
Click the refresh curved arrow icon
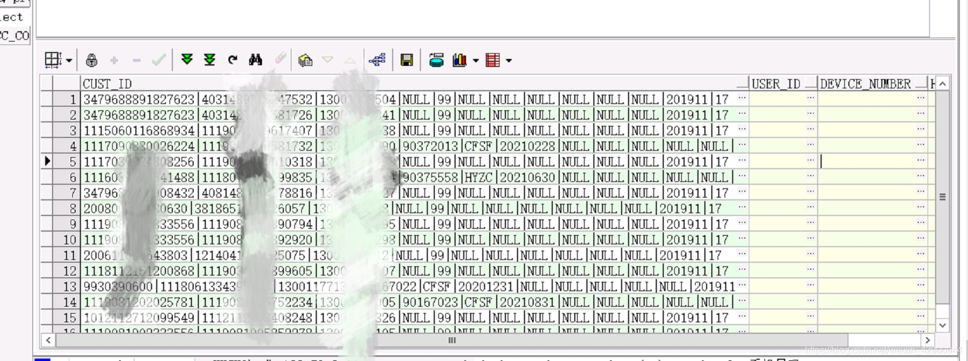[x=232, y=60]
